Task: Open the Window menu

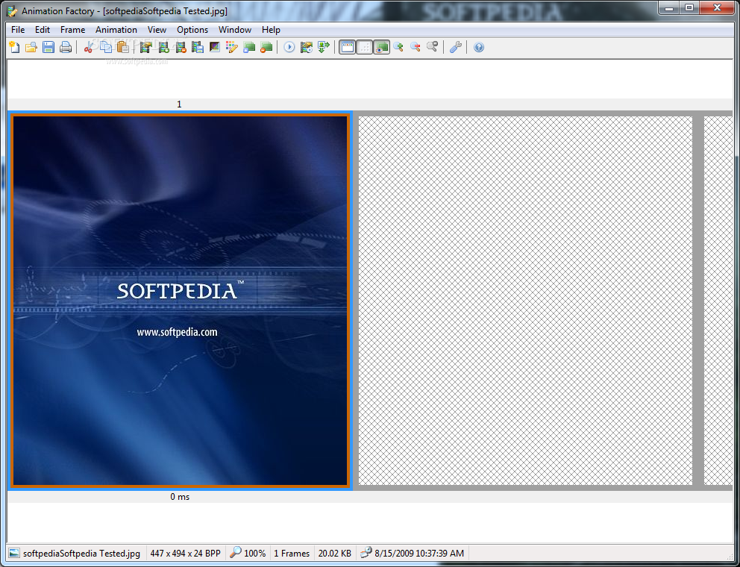Action: pos(235,30)
